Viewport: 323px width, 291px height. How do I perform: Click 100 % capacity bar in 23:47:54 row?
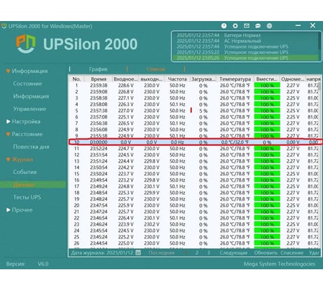[x=267, y=205]
